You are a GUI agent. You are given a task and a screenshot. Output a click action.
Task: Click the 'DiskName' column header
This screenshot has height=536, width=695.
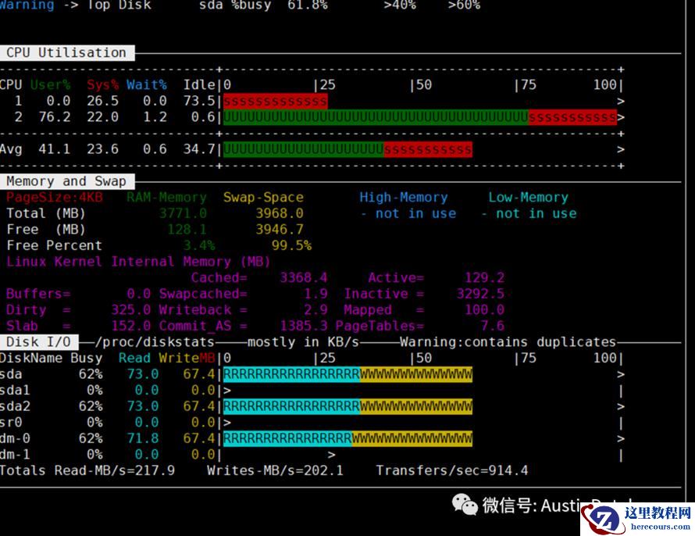pyautogui.click(x=31, y=358)
